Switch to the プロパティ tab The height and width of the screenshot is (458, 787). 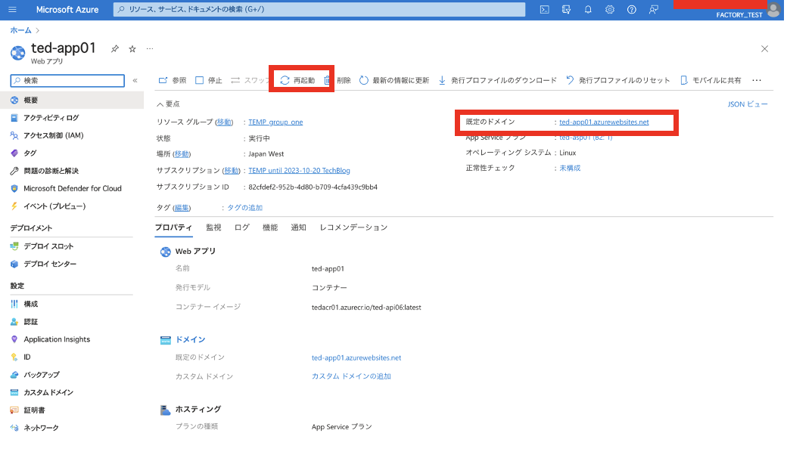click(173, 227)
